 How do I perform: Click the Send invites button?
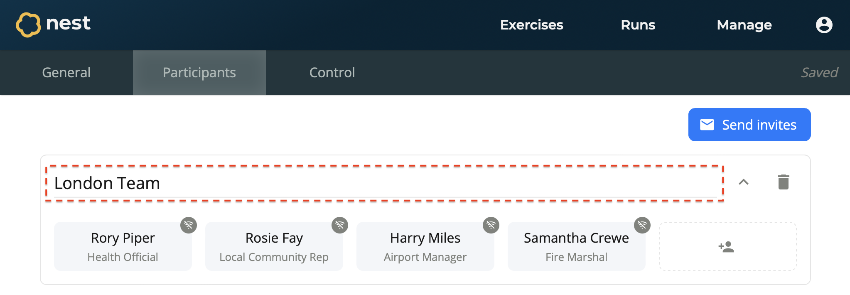tap(749, 125)
